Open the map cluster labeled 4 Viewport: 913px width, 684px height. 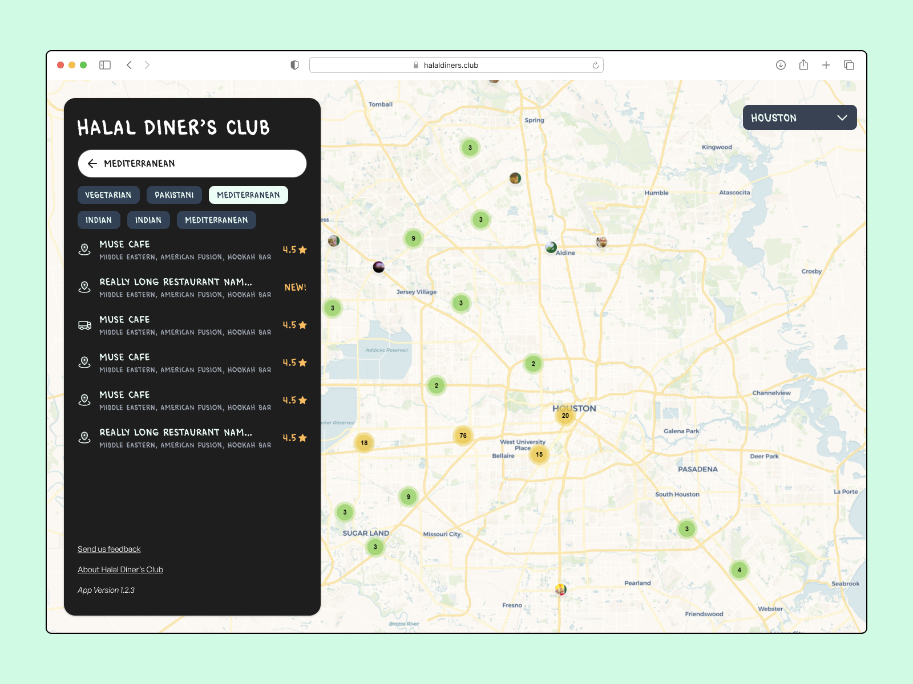pos(740,570)
